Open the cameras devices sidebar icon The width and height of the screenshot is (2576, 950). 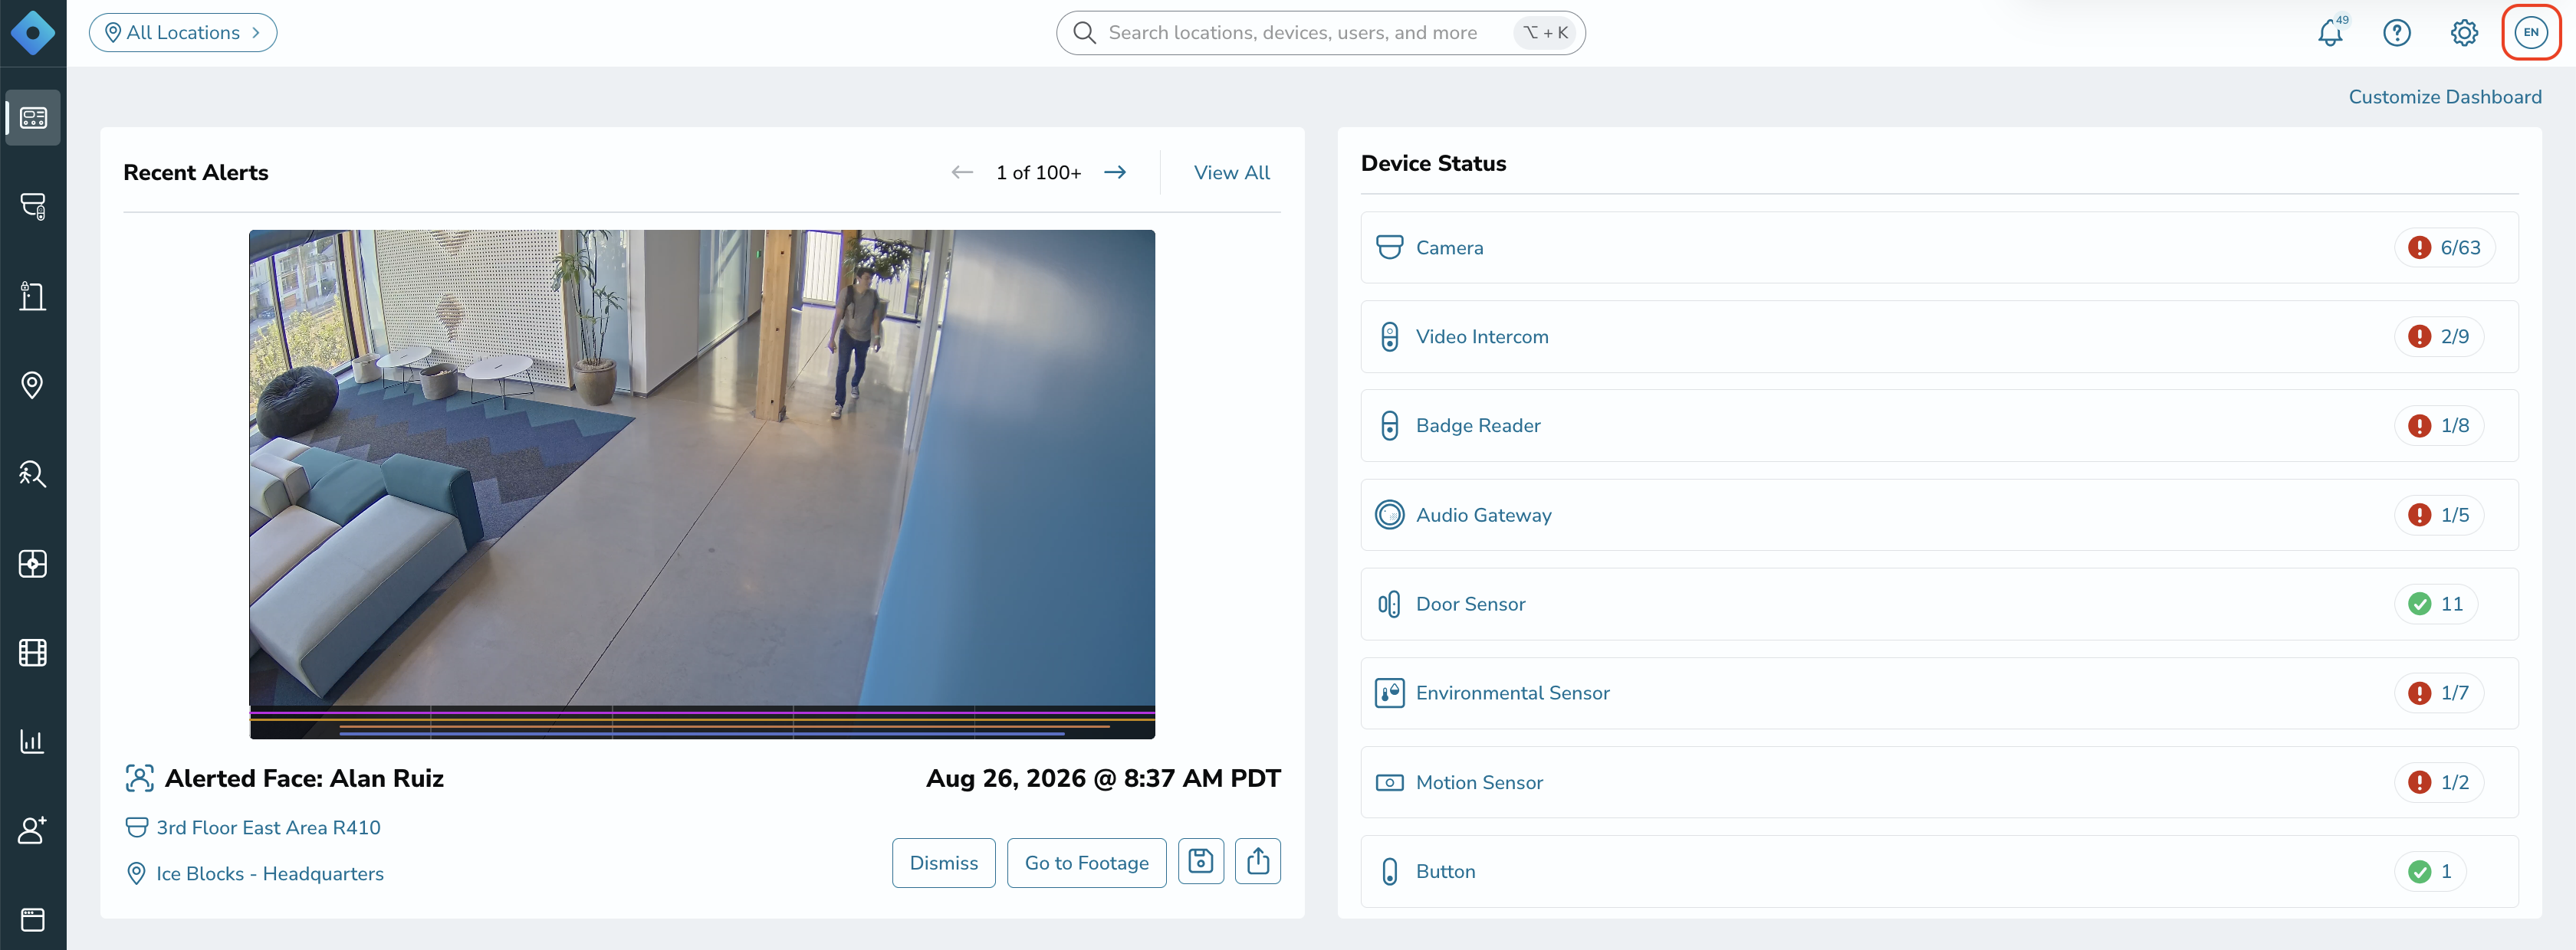click(33, 207)
